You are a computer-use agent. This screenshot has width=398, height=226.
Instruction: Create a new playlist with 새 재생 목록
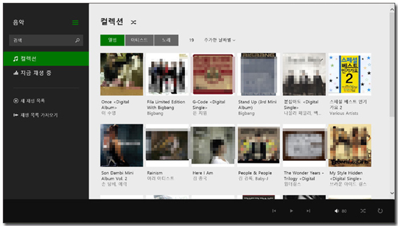click(x=29, y=101)
